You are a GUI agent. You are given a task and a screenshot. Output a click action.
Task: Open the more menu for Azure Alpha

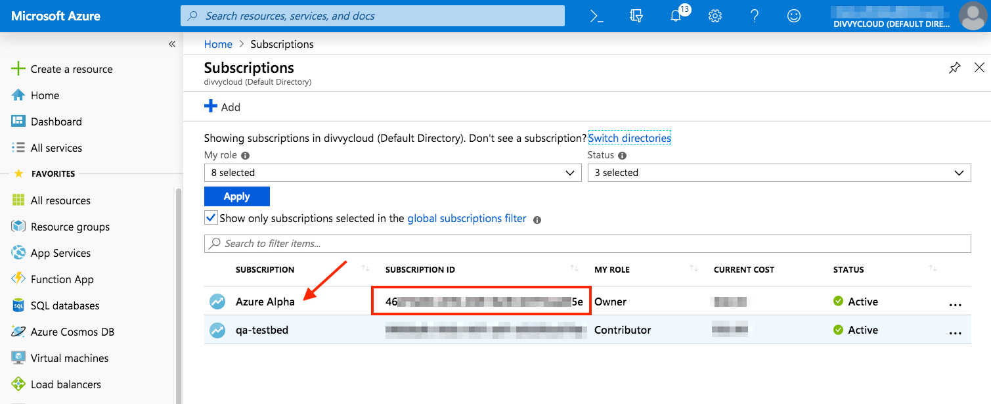[956, 305]
